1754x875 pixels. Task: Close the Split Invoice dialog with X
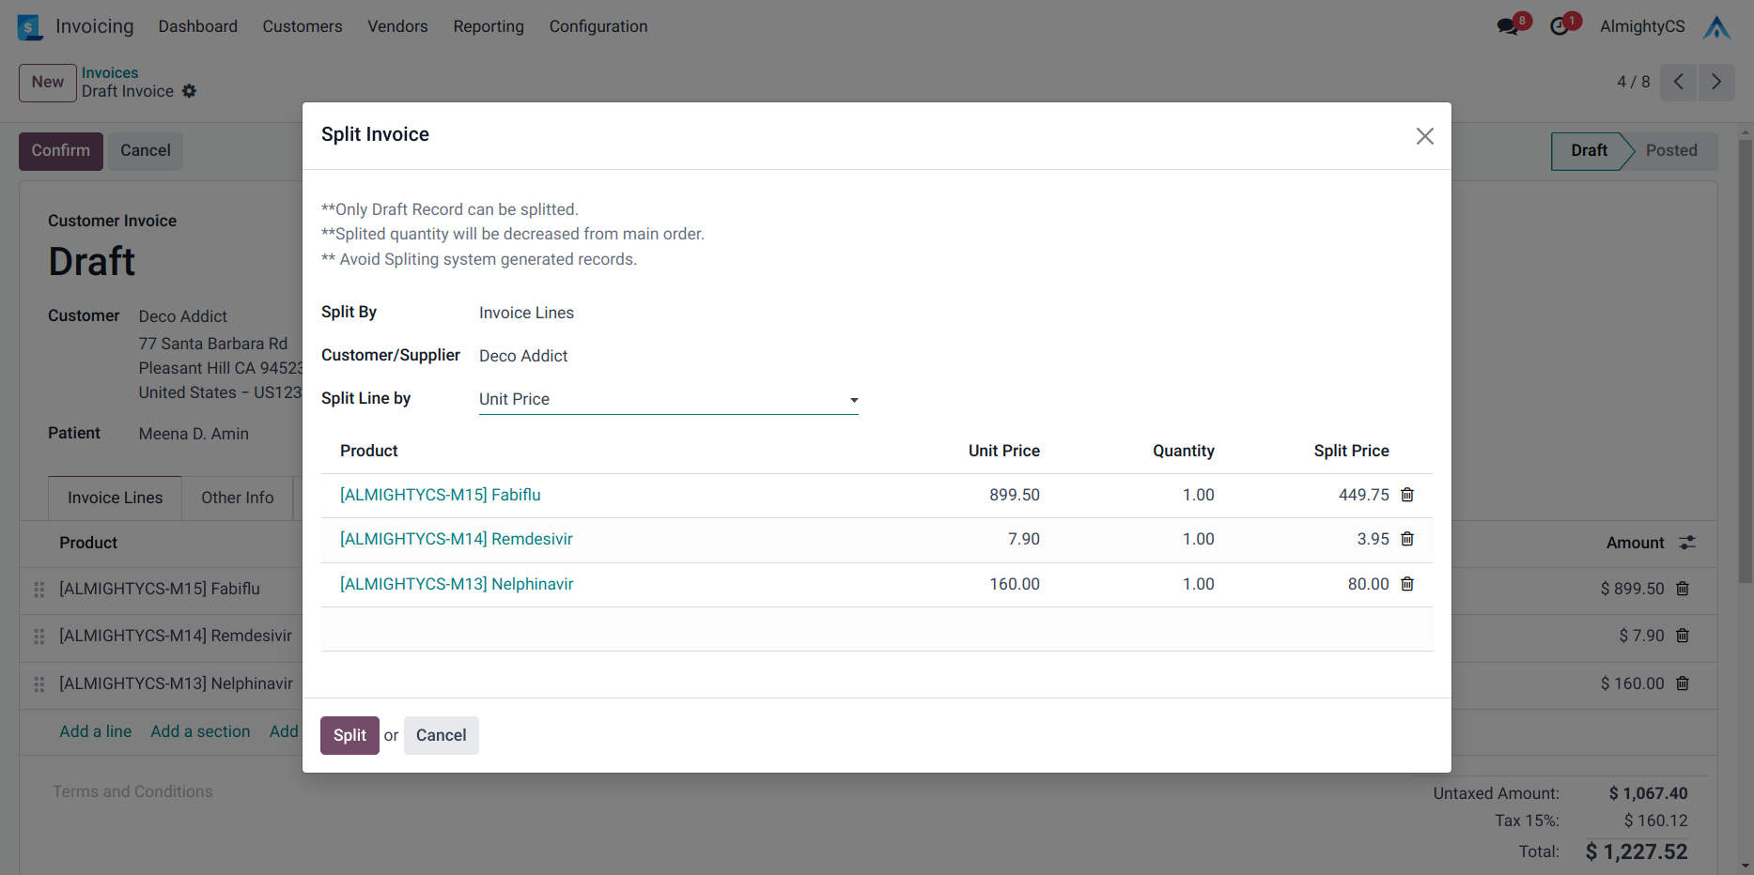coord(1424,136)
